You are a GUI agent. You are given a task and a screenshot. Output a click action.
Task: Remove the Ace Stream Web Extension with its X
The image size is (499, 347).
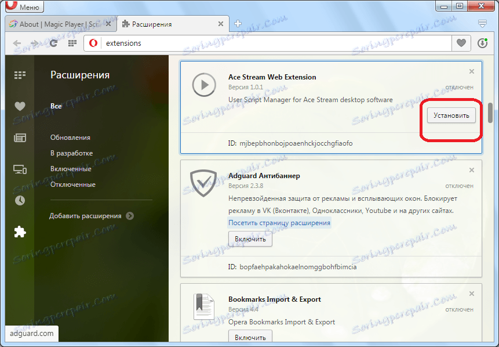point(472,71)
